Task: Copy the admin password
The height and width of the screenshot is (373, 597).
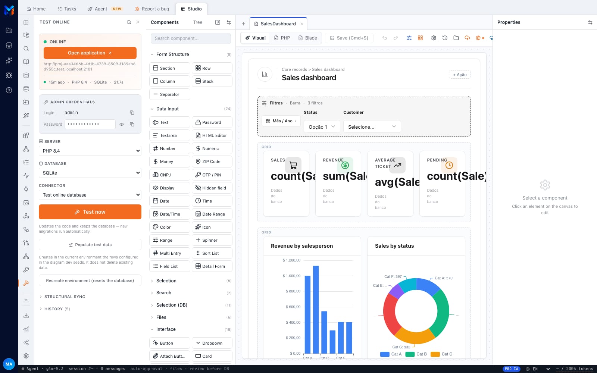Action: tap(132, 124)
